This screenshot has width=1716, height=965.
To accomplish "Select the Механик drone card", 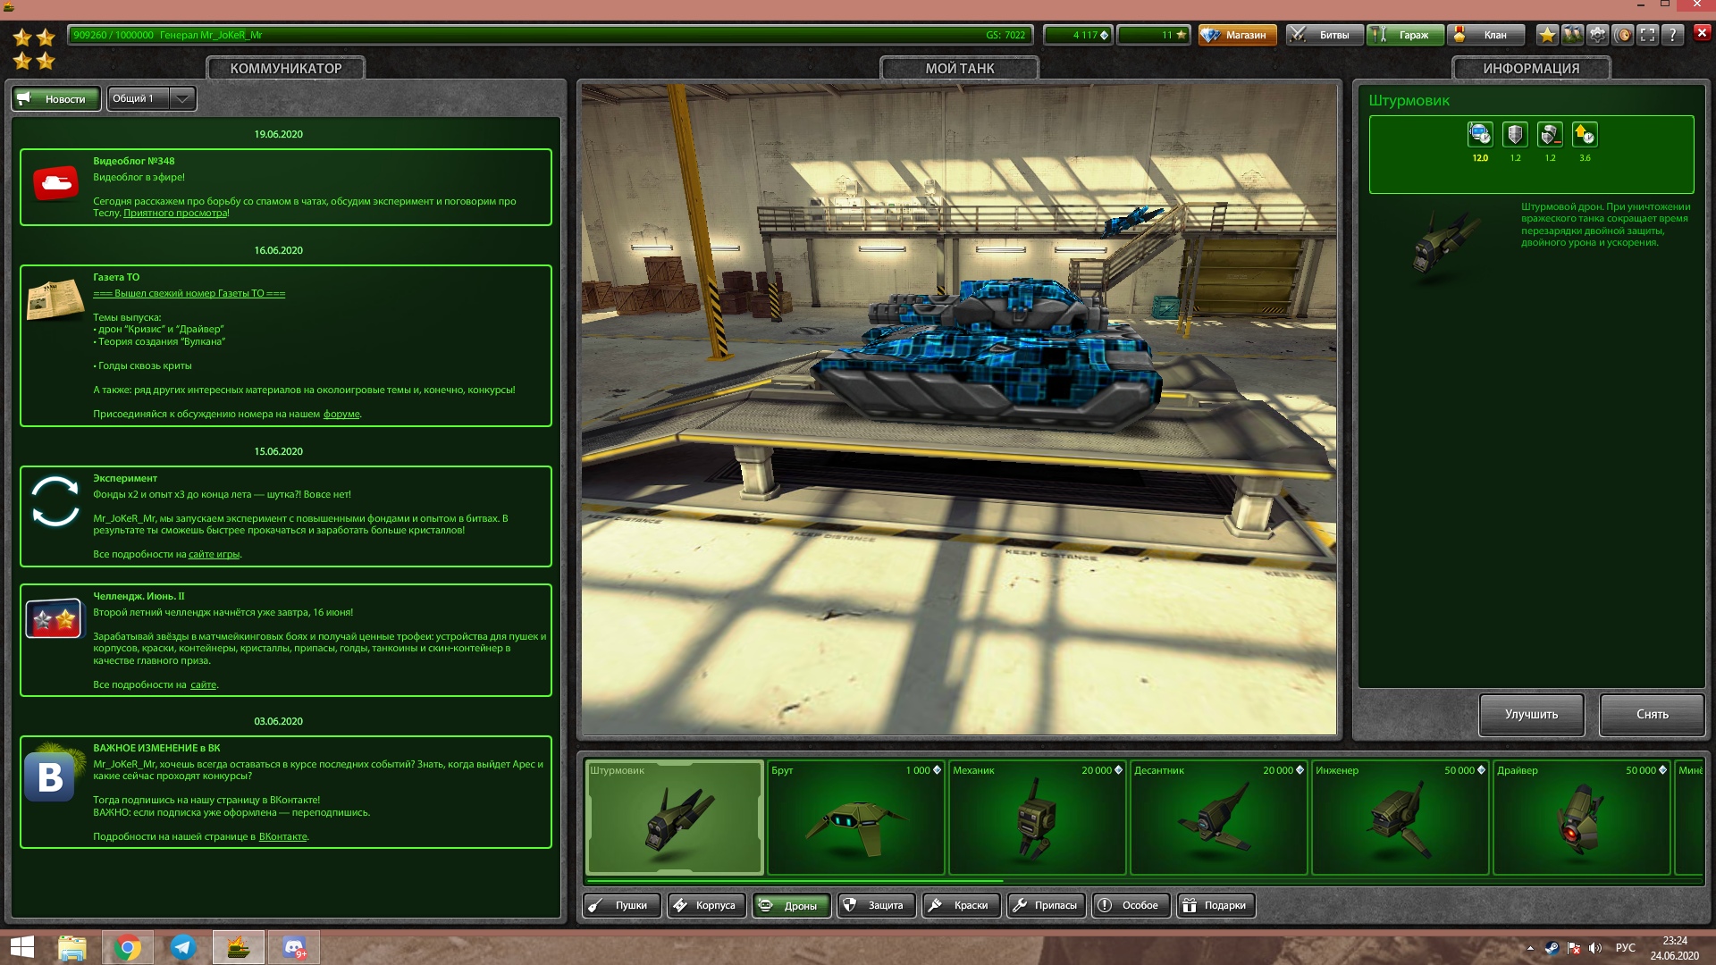I will tap(1038, 818).
